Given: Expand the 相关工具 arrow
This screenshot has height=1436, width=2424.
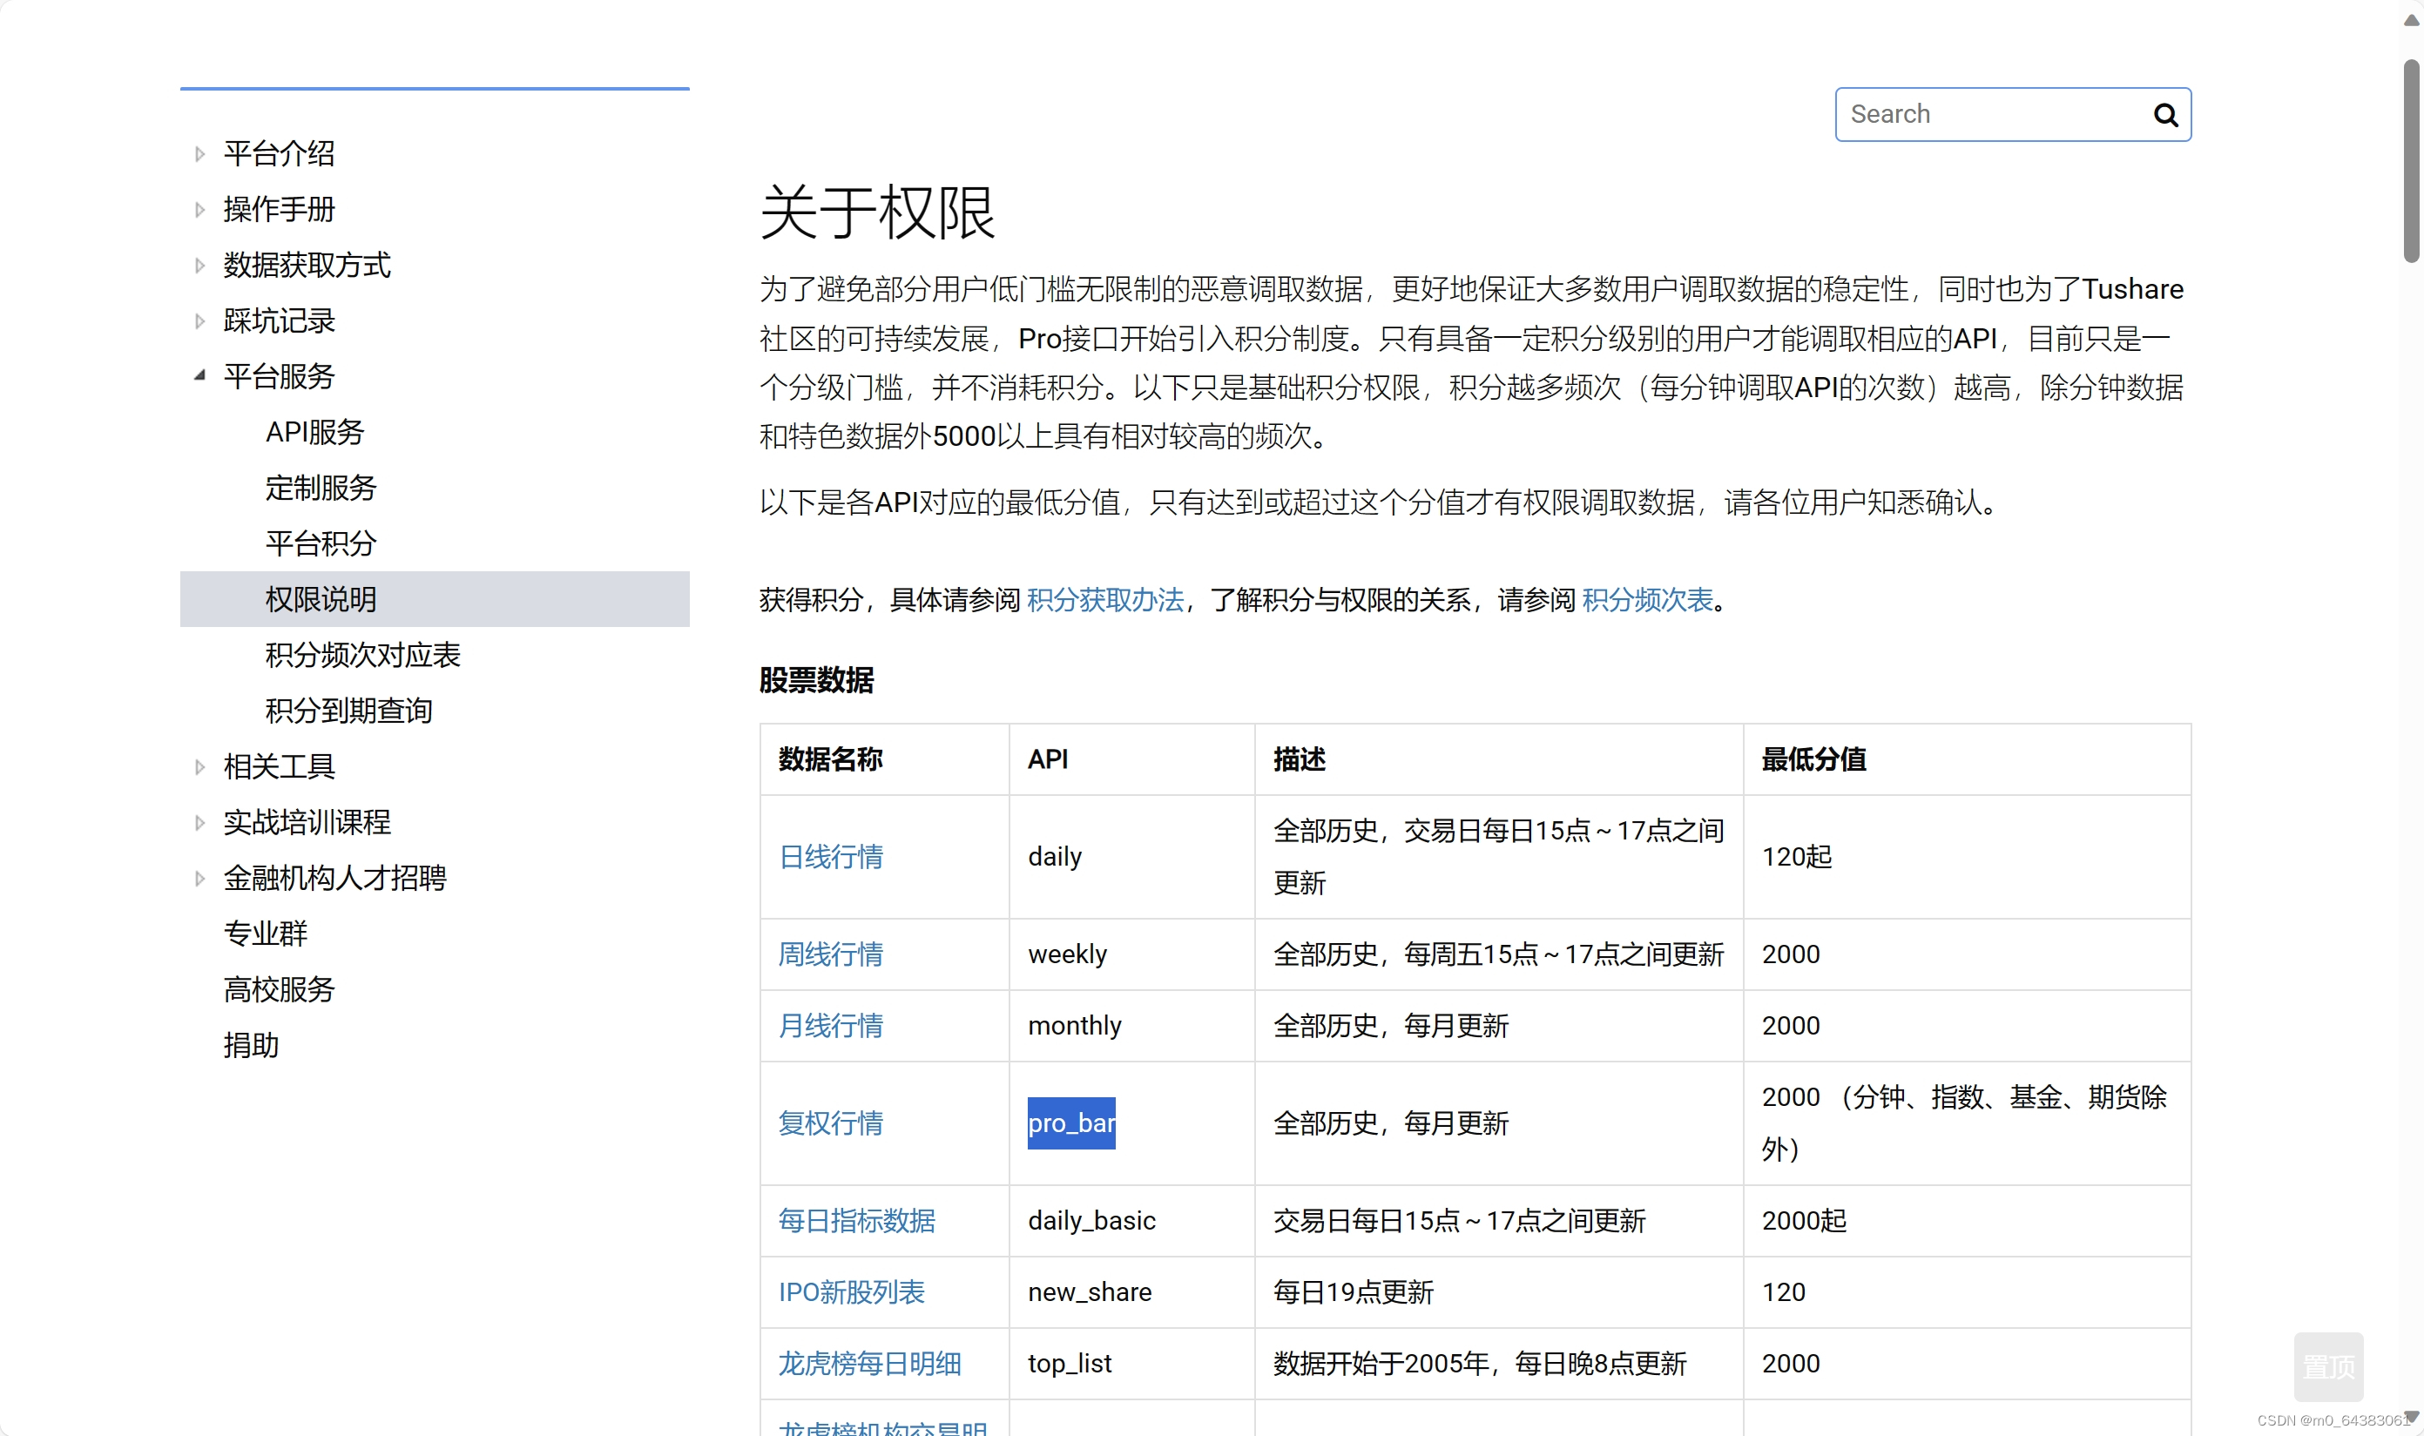Looking at the screenshot, I should (x=200, y=767).
